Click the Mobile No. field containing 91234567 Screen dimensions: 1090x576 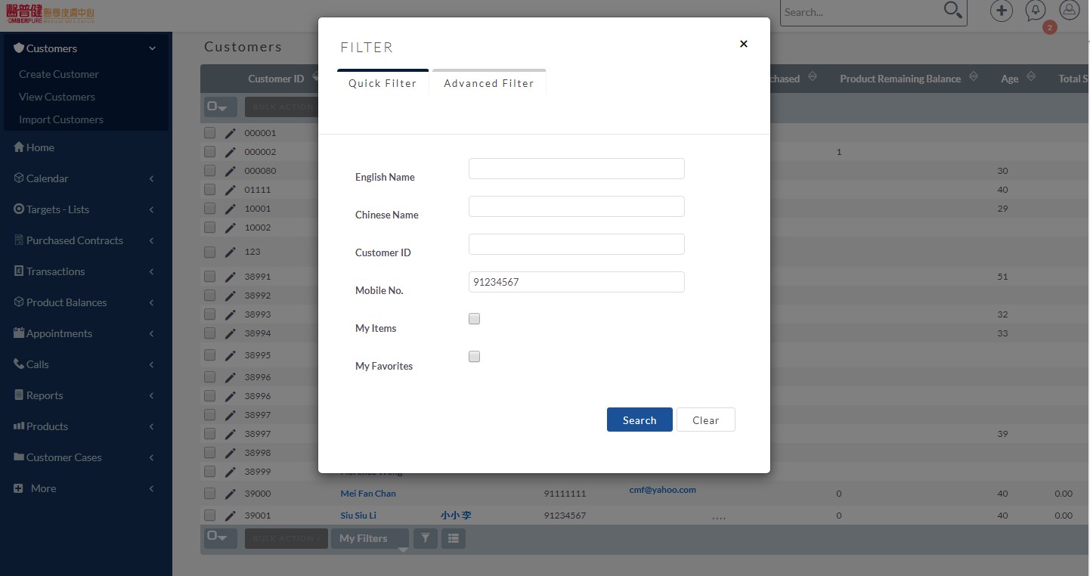pyautogui.click(x=577, y=282)
